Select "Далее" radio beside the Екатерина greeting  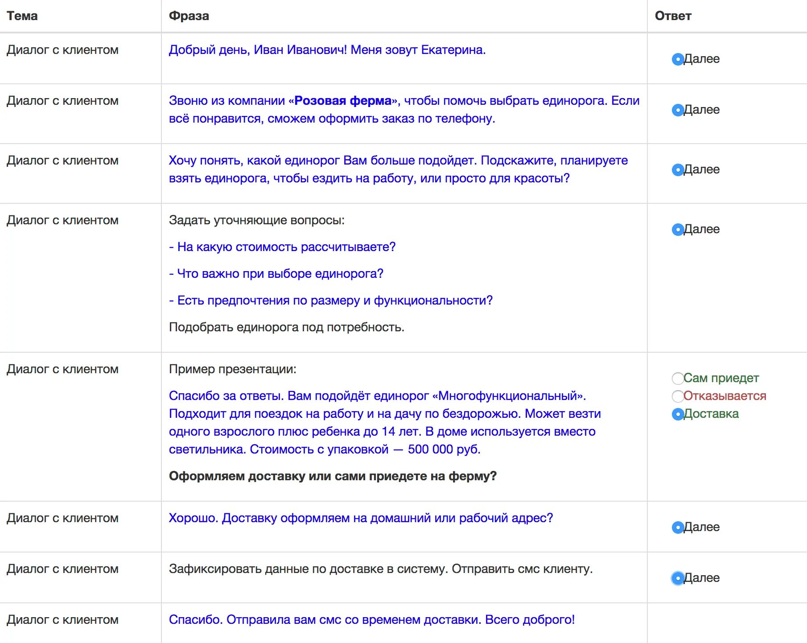click(x=678, y=59)
